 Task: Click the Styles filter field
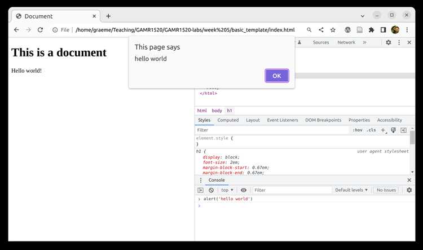coord(272,130)
